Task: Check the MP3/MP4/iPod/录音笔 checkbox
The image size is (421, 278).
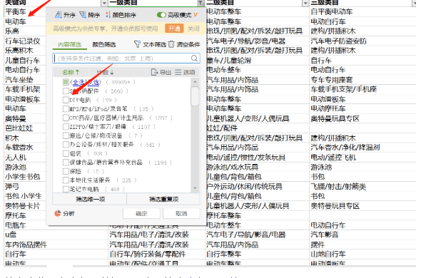Action: pyautogui.click(x=66, y=108)
